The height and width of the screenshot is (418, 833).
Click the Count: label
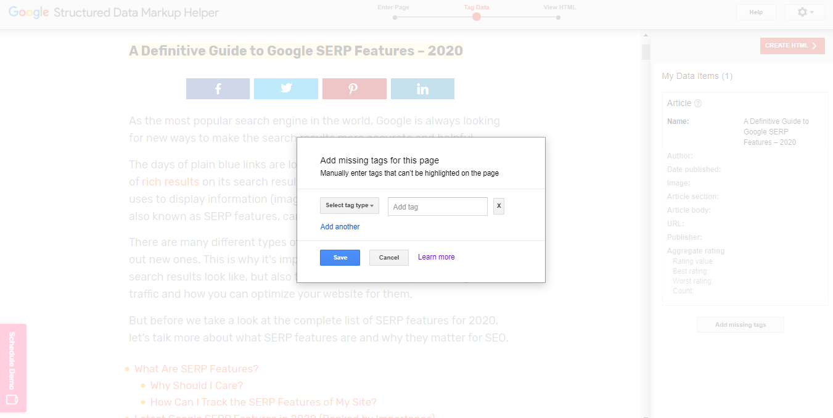683,291
